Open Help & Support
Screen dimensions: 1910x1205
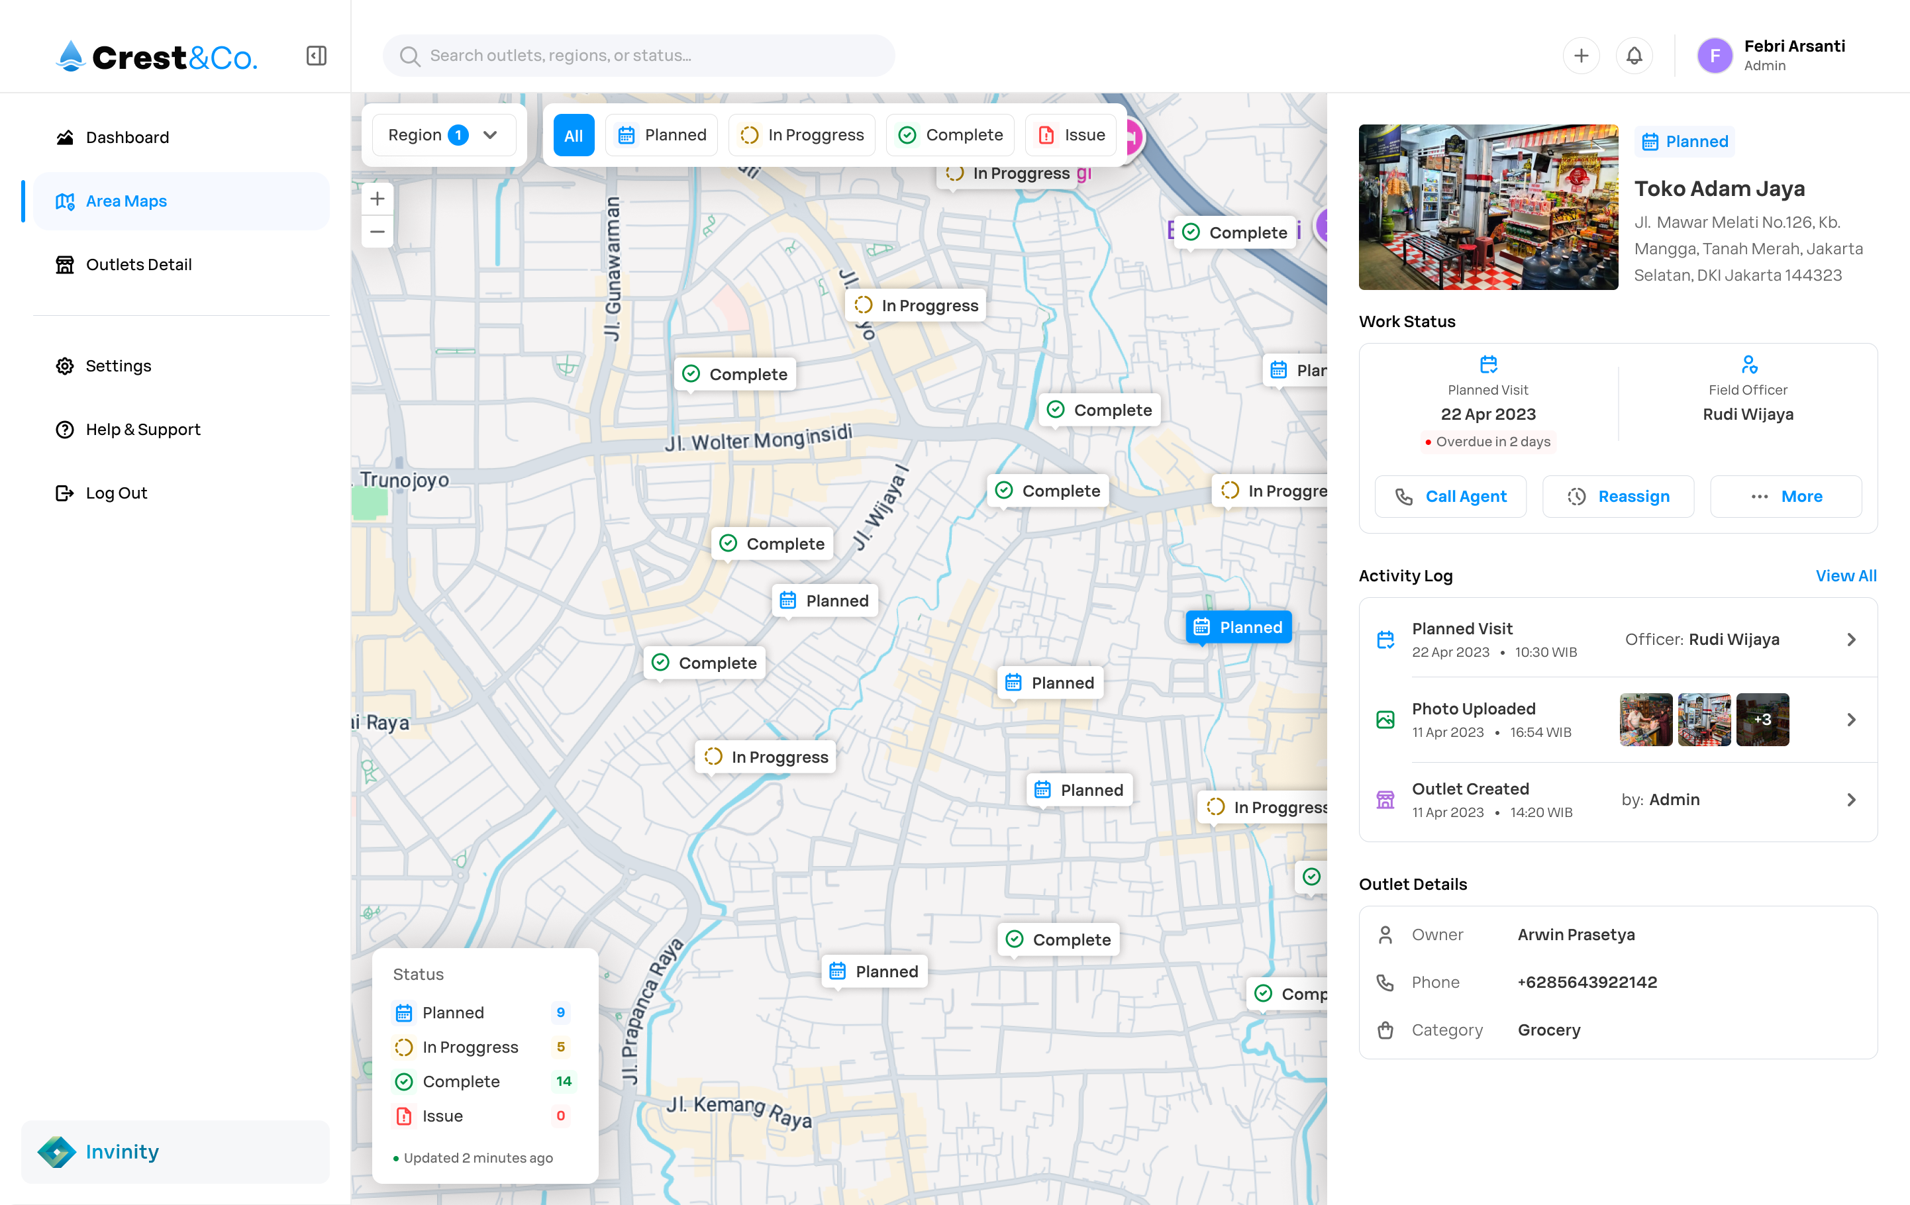click(181, 429)
